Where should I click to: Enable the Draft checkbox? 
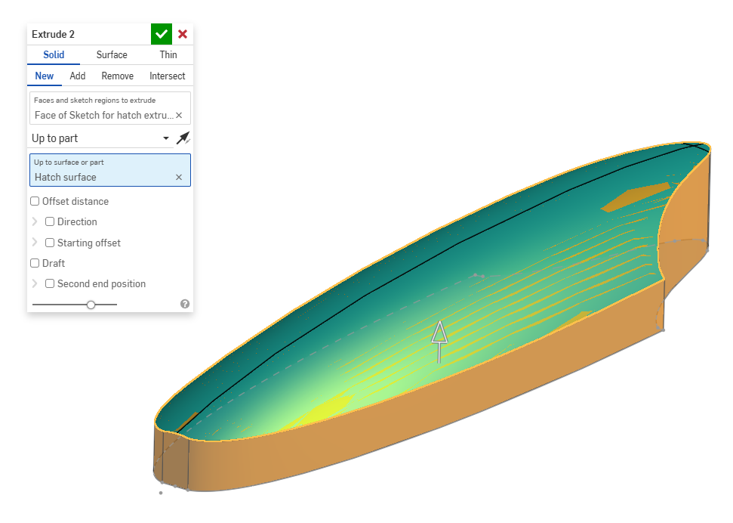[x=35, y=263]
